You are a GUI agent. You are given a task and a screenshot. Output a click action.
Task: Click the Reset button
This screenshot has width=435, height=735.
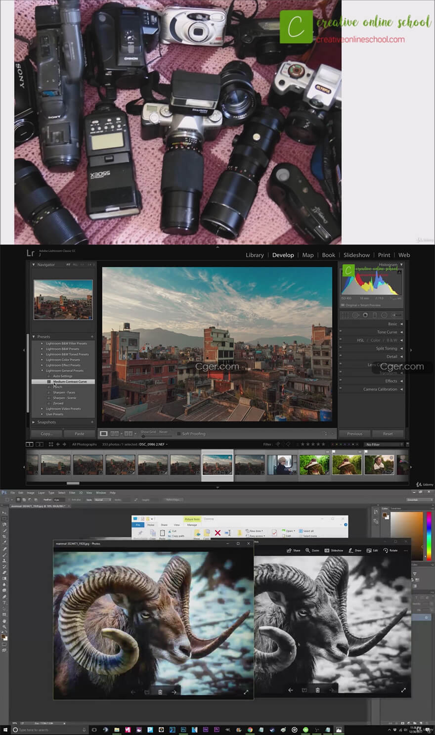[x=388, y=434]
